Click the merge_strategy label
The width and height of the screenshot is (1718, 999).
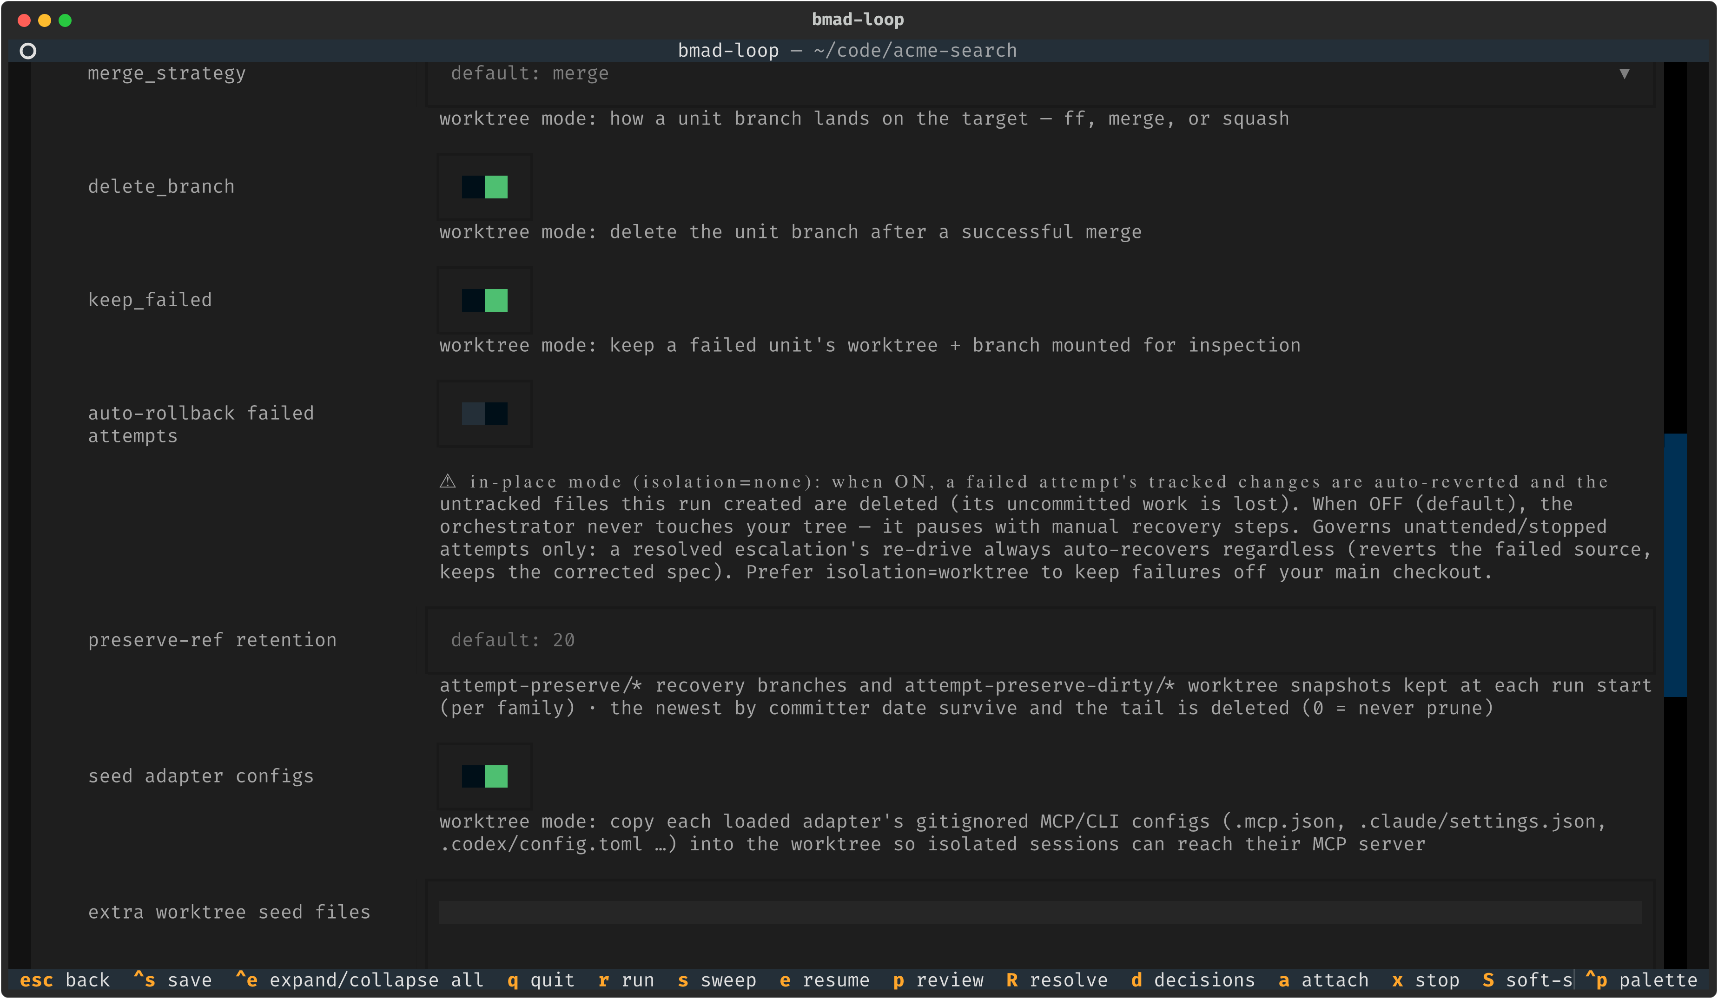click(x=166, y=73)
